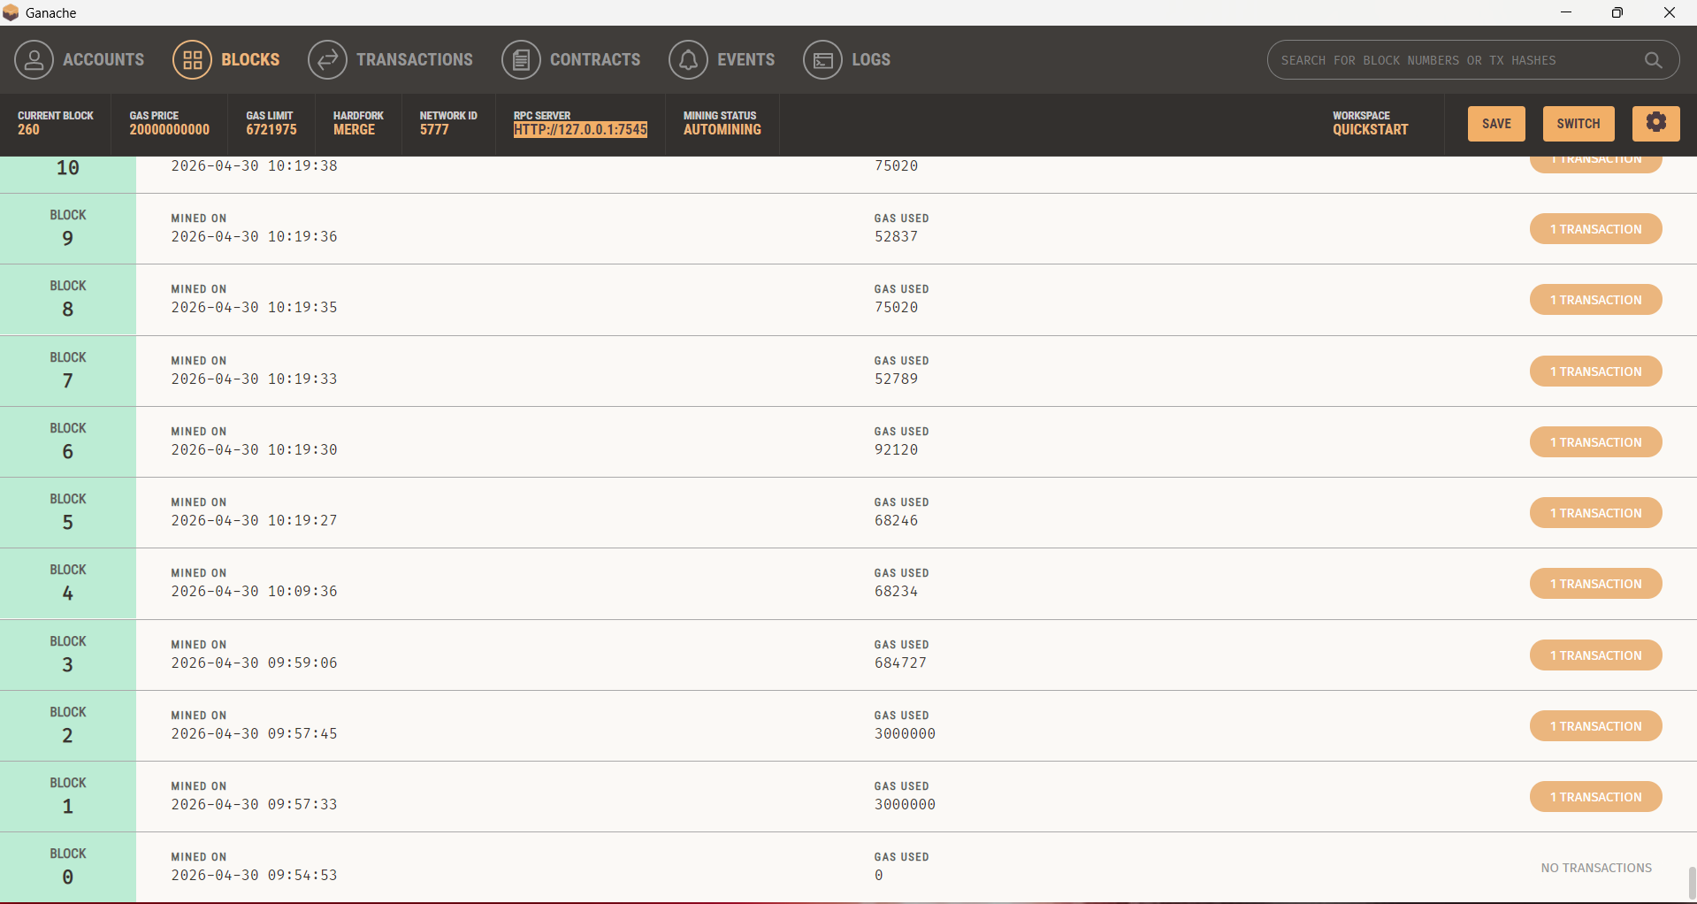
Task: Switch to the Accounts tab label
Action: point(103,60)
